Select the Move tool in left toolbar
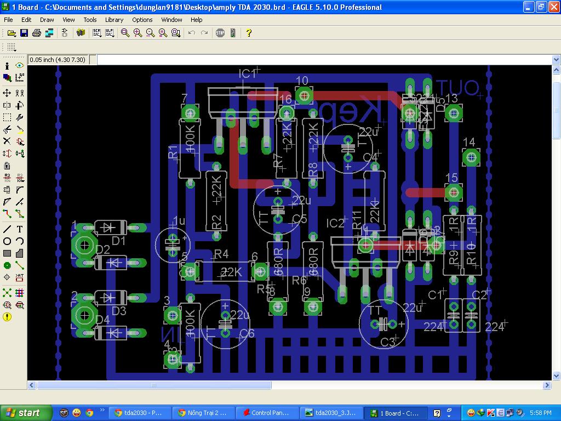Viewport: 561px width, 421px height. point(7,93)
